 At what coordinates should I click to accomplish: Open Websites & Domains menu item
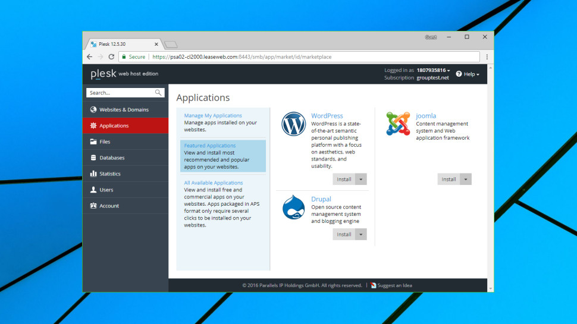pos(126,109)
